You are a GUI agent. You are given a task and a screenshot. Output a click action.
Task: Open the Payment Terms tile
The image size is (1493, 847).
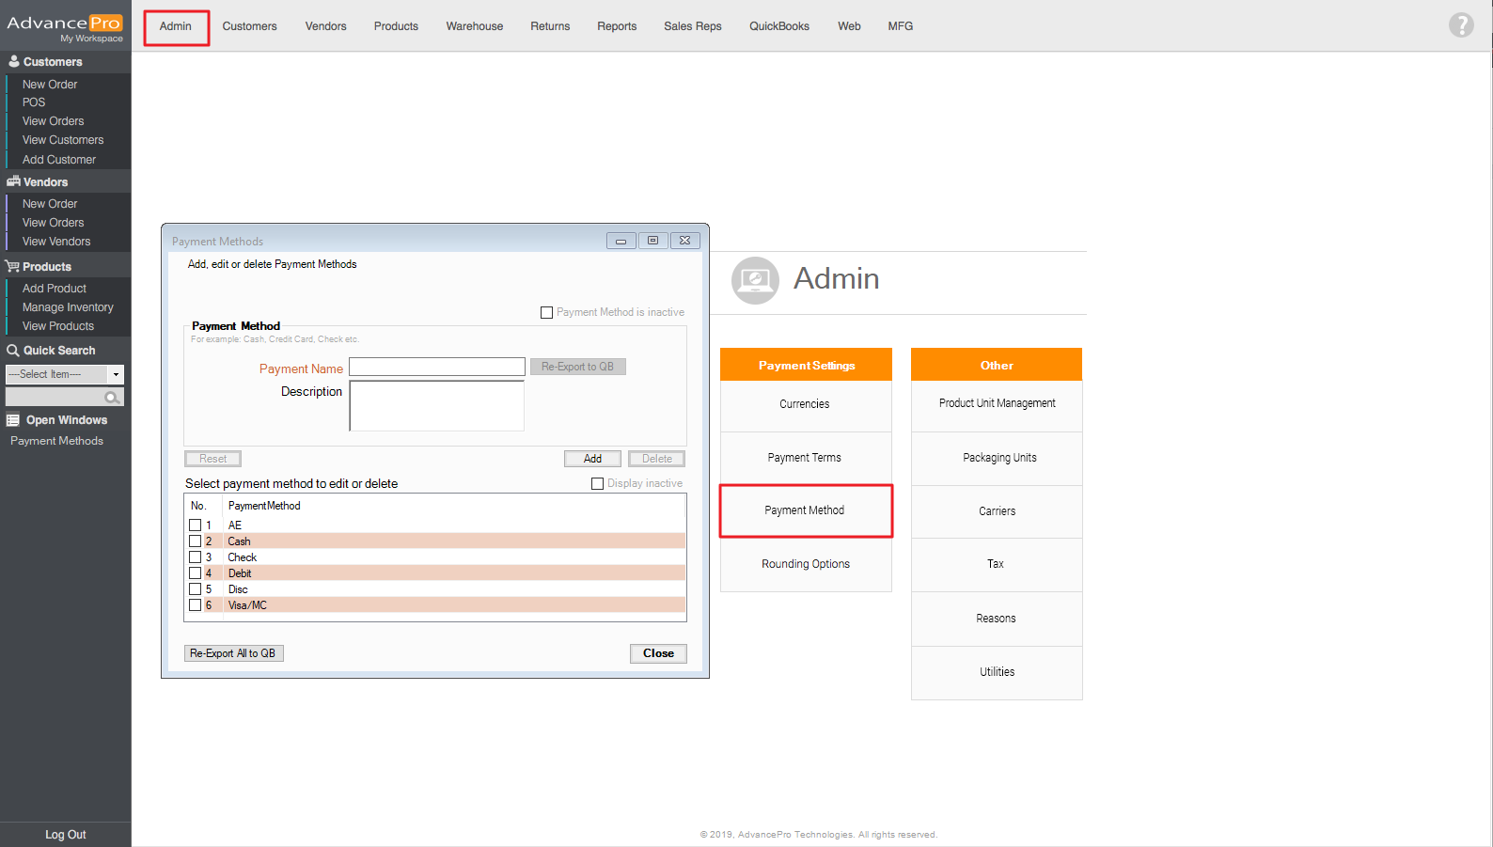pos(805,458)
